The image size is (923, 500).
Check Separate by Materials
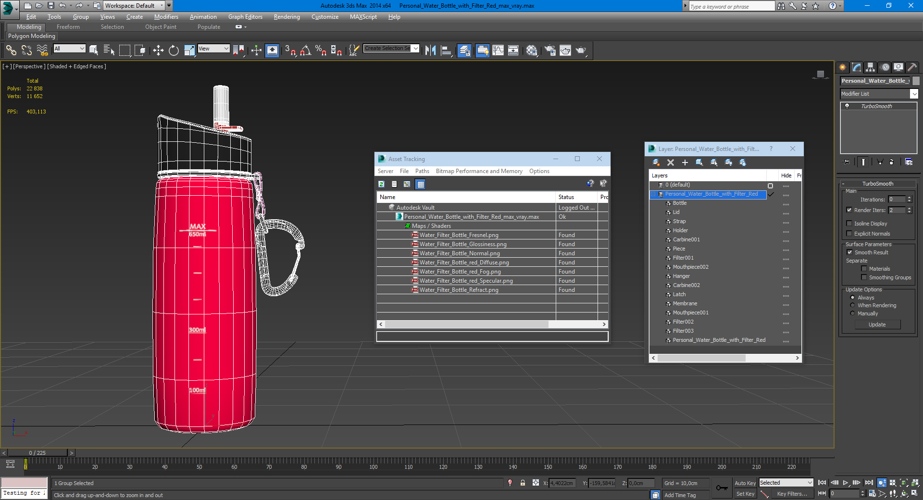coord(864,269)
